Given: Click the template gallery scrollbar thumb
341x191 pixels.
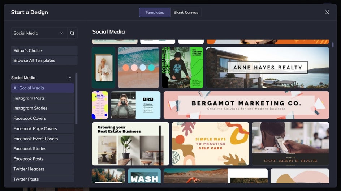Looking at the screenshot, I should coord(333,45).
